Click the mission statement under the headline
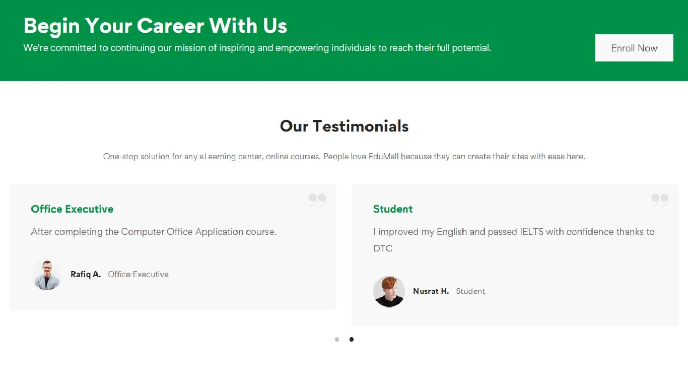The height and width of the screenshot is (387, 688). tap(257, 48)
